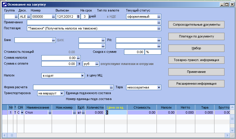Viewport: 236px width, 139px height.
Task: Expand the Налоги входят dropdown
Action: click(82, 76)
